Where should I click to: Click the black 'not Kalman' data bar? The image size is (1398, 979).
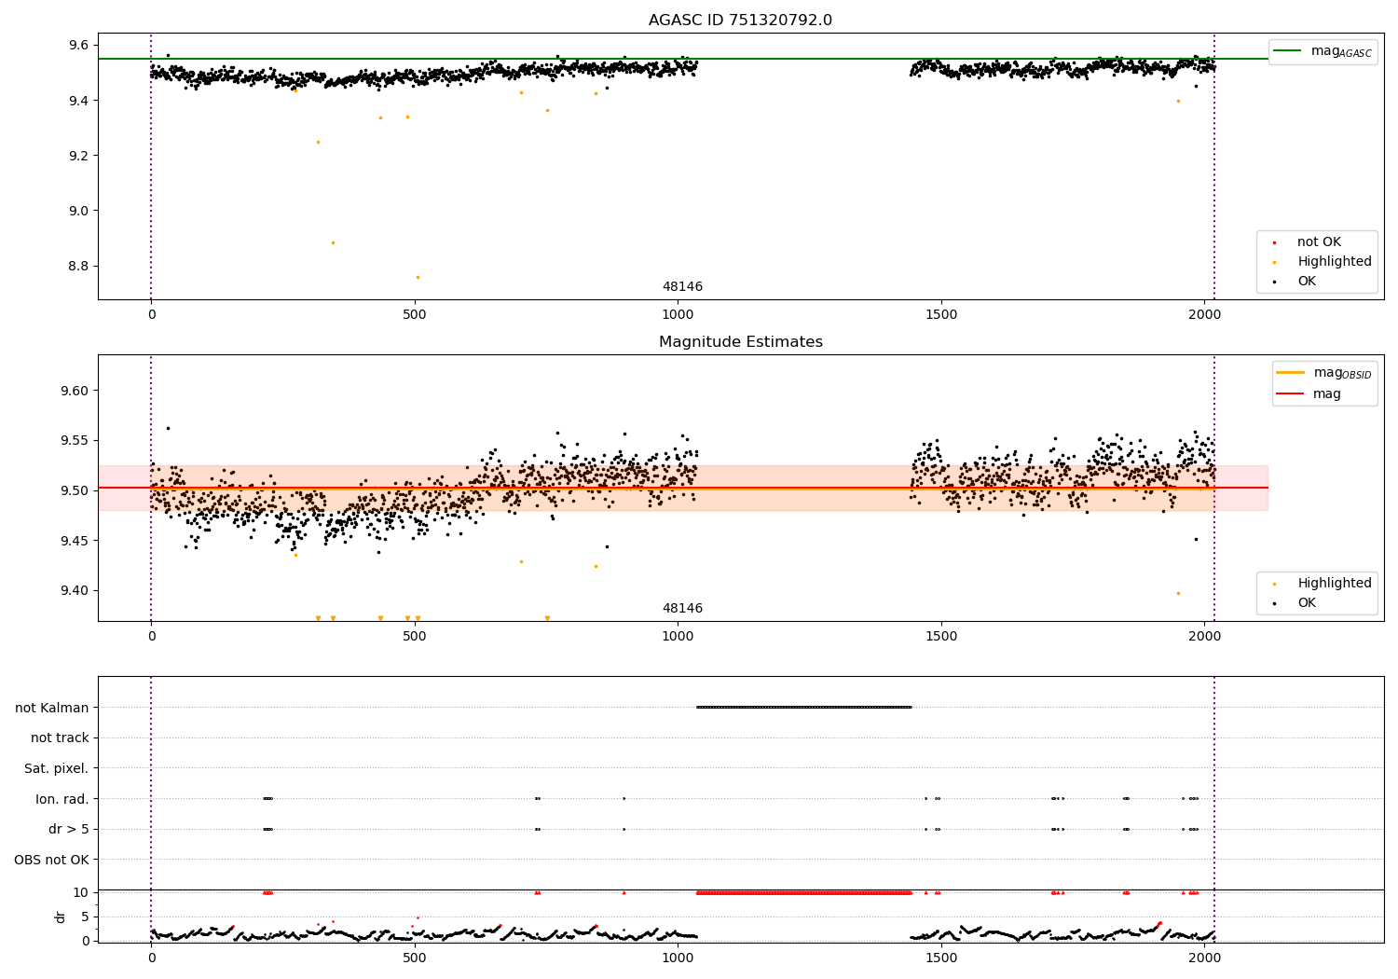803,707
